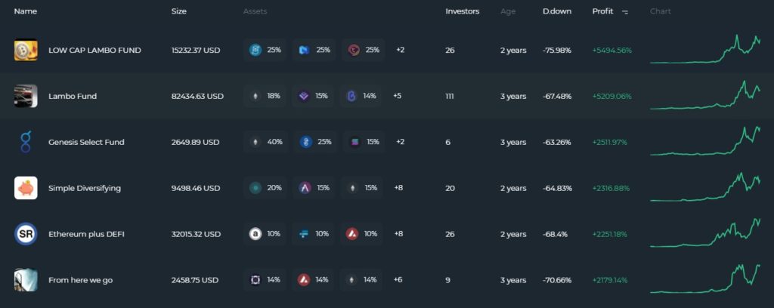Expand +8 more assets for Simple Diversifying
The image size is (774, 308).
click(x=398, y=188)
